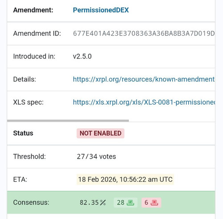
Task: Click the v2.5.0 version text
Action: click(82, 56)
